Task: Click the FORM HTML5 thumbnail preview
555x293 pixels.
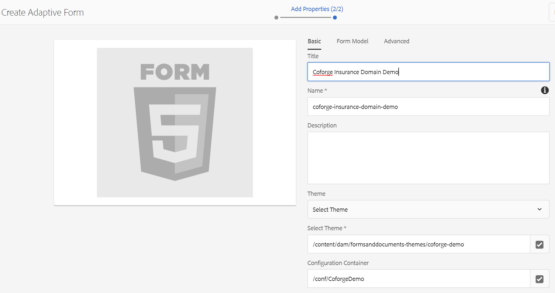Action: coord(175,123)
